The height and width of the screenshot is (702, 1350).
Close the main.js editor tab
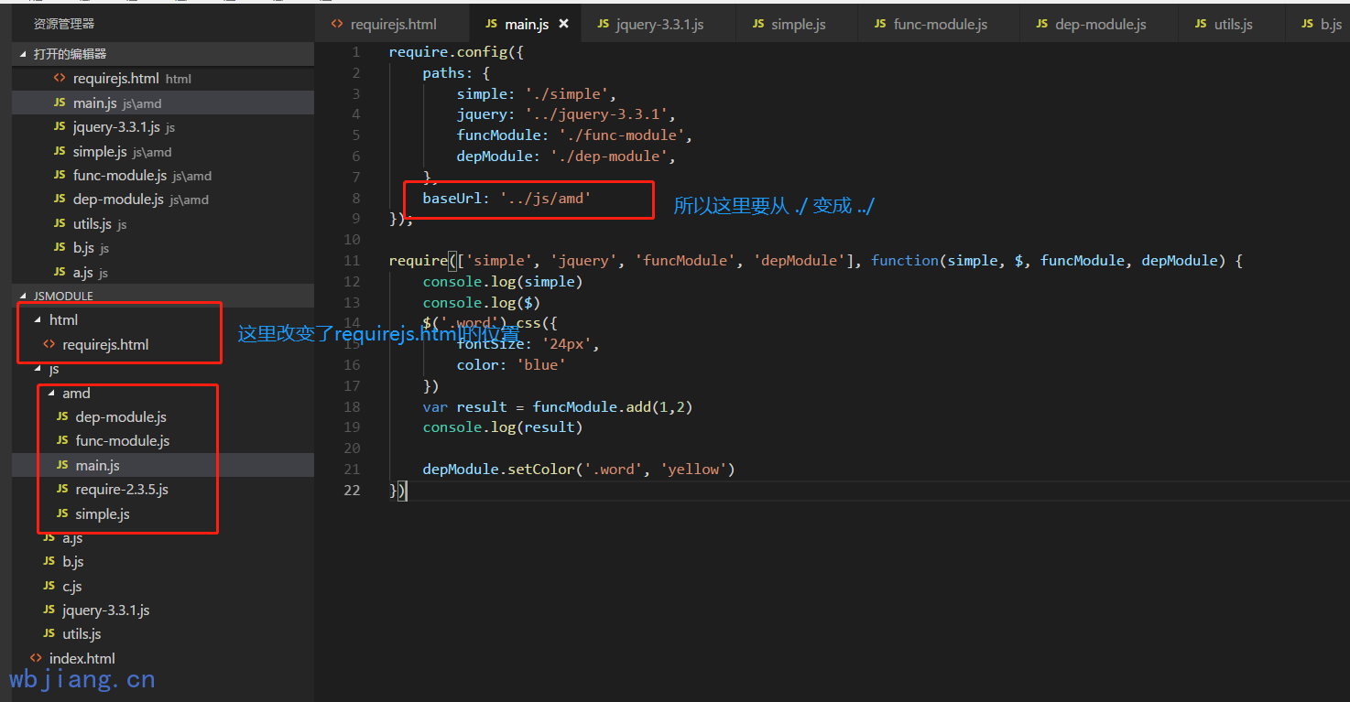[x=563, y=25]
